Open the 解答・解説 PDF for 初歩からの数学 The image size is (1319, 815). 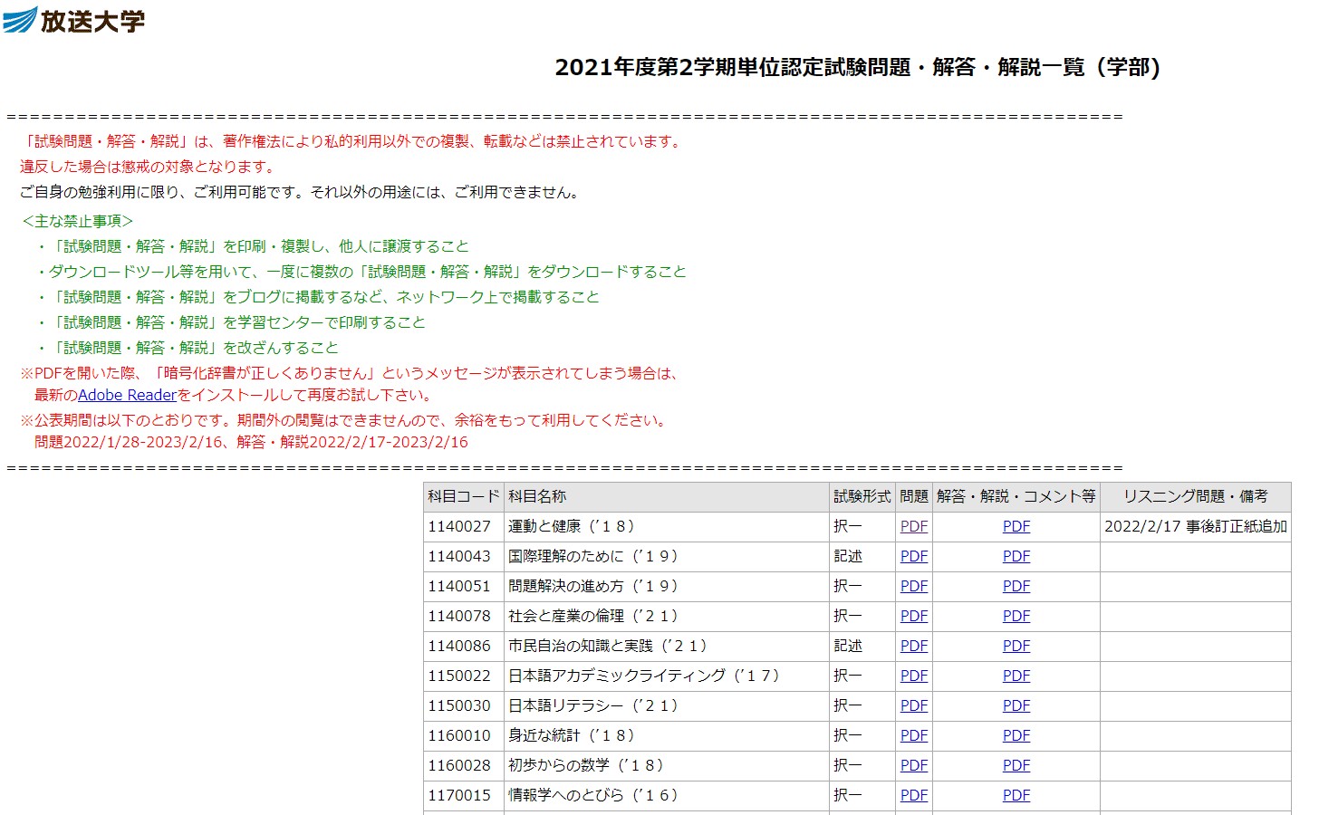[x=1016, y=765]
